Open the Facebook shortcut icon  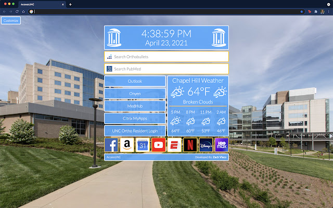112,146
